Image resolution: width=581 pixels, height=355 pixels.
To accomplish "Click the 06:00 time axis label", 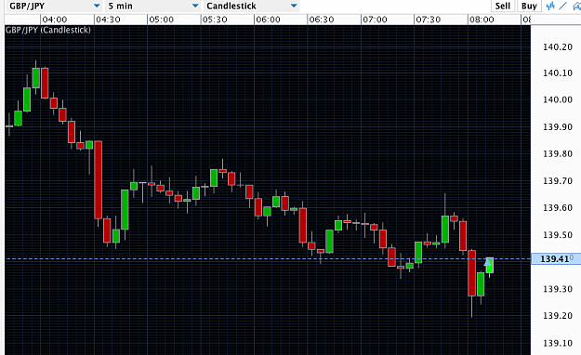I will click(x=268, y=20).
